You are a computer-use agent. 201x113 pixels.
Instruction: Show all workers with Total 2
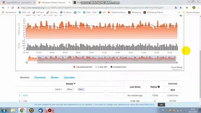click(x=81, y=89)
